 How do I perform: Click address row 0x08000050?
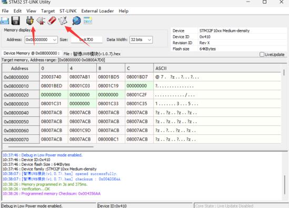[x=21, y=122]
